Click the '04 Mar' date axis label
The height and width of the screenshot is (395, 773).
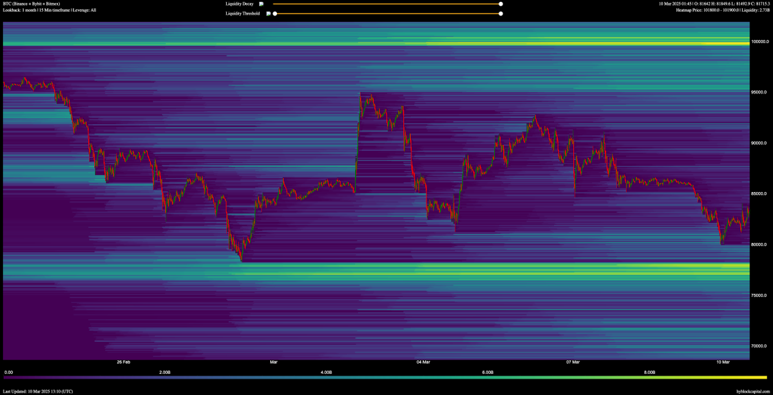423,362
